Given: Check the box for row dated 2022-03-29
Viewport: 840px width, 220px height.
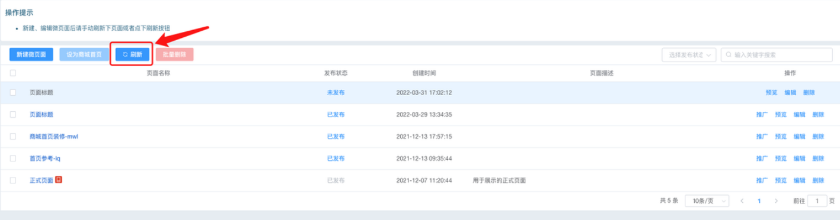Looking at the screenshot, I should tap(13, 114).
